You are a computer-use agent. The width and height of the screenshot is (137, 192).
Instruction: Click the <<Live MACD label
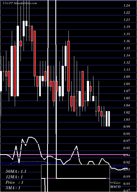pos(115,185)
